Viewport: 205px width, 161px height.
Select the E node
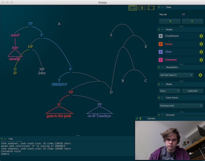(146, 47)
